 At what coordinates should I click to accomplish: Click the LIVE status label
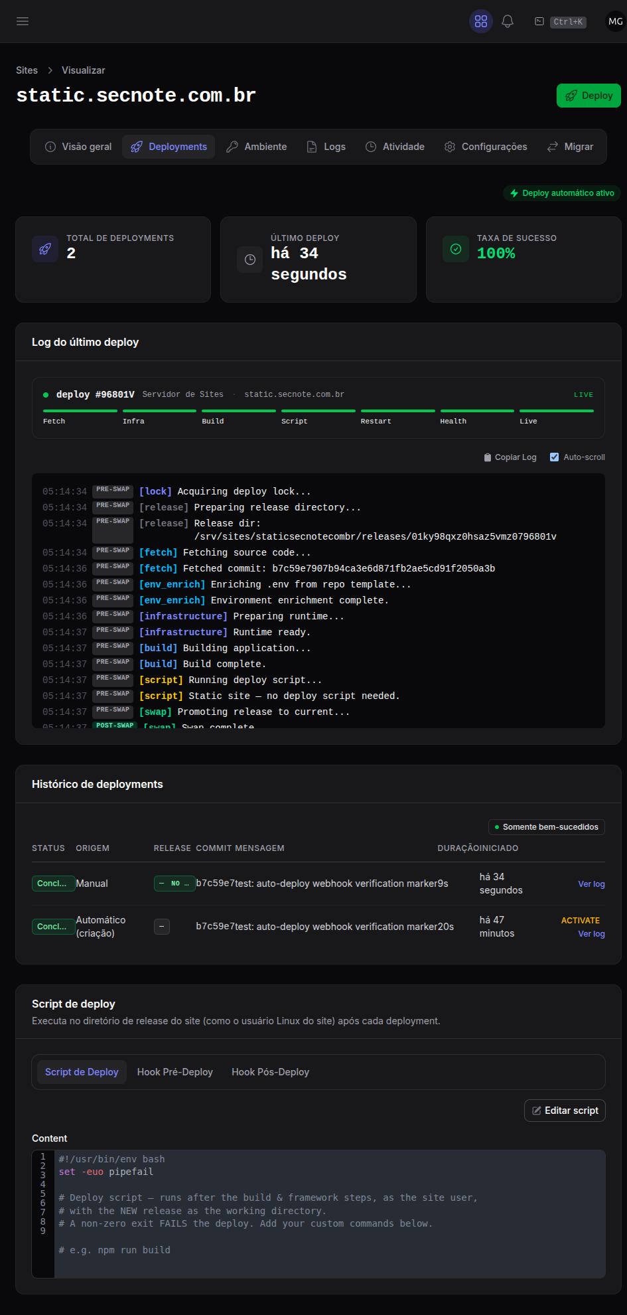click(584, 395)
